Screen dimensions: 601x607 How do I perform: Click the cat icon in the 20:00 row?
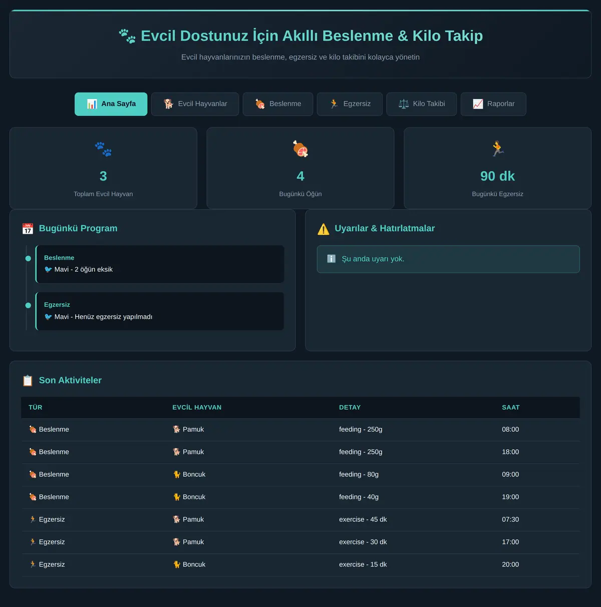[x=176, y=564]
